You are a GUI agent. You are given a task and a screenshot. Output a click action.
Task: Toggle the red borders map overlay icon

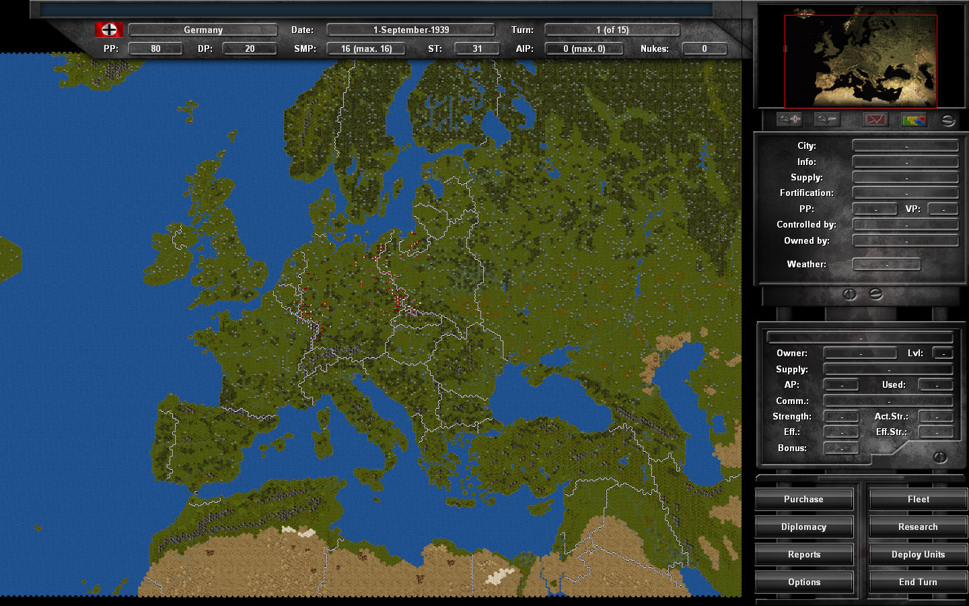pos(875,120)
